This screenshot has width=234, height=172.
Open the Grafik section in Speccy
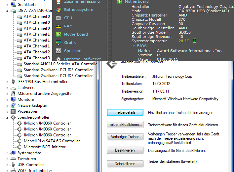coord(70,43)
